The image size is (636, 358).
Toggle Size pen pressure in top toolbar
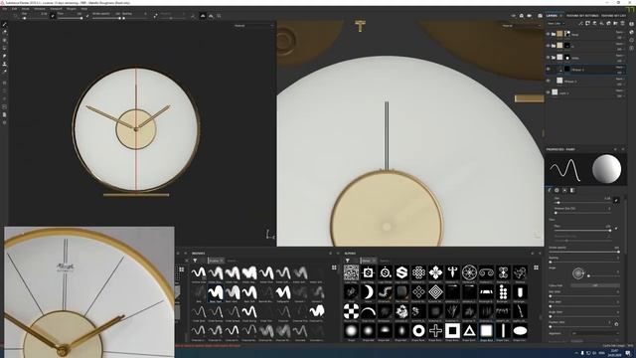[x=53, y=16]
